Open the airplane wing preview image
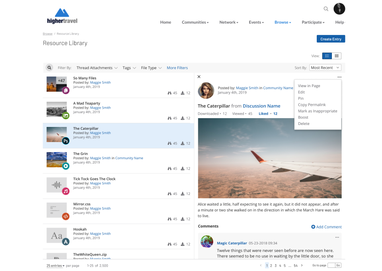Viewport: 382px width, 271px height. coord(270,158)
